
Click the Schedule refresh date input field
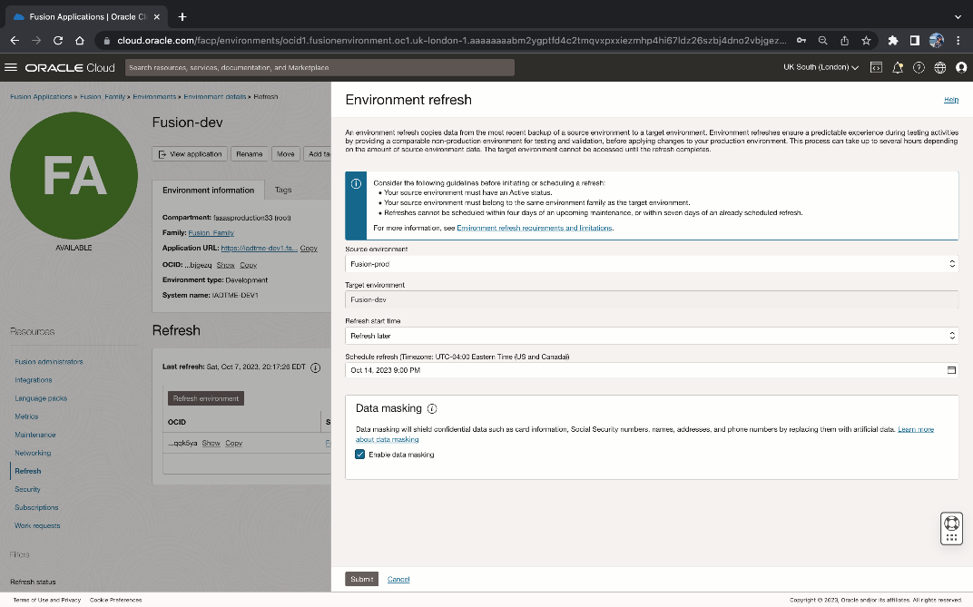[635, 370]
